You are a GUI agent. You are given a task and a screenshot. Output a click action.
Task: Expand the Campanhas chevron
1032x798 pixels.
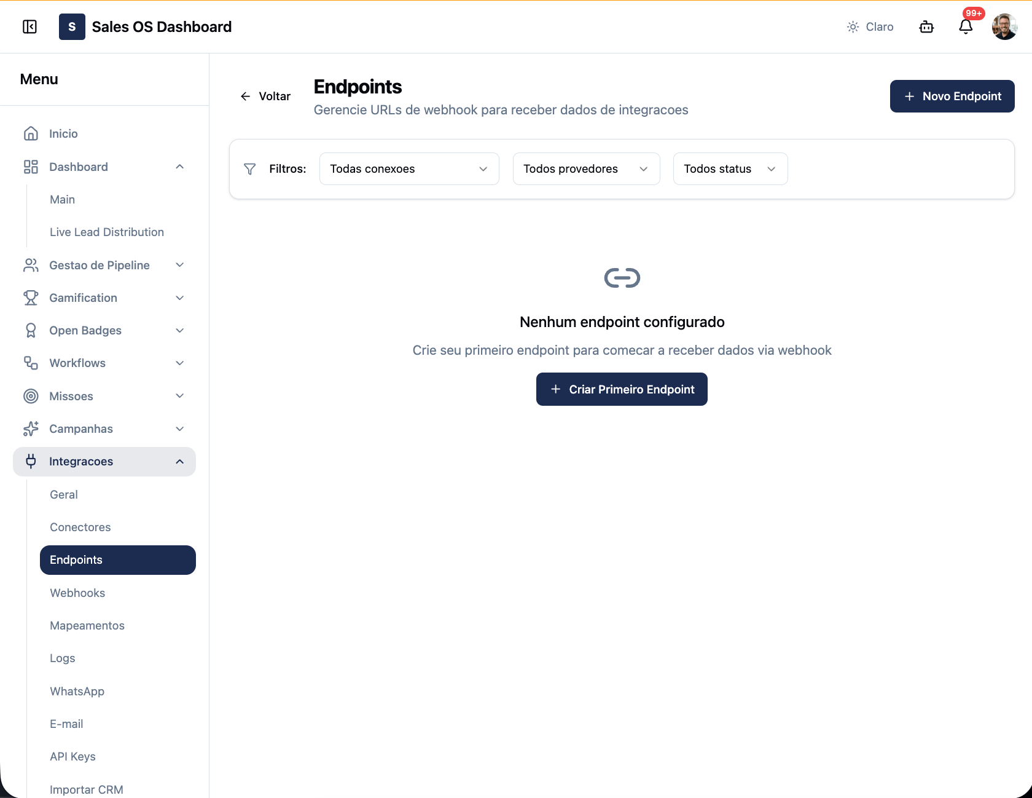point(180,429)
